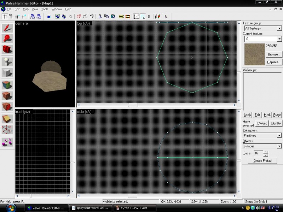
Task: Toggle the 'tl' texture lock button
Action: (149, 17)
